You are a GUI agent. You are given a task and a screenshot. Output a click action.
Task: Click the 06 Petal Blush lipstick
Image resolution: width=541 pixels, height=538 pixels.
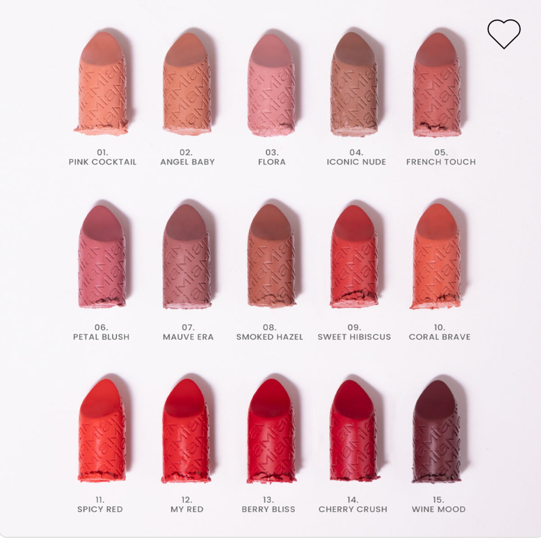102,256
